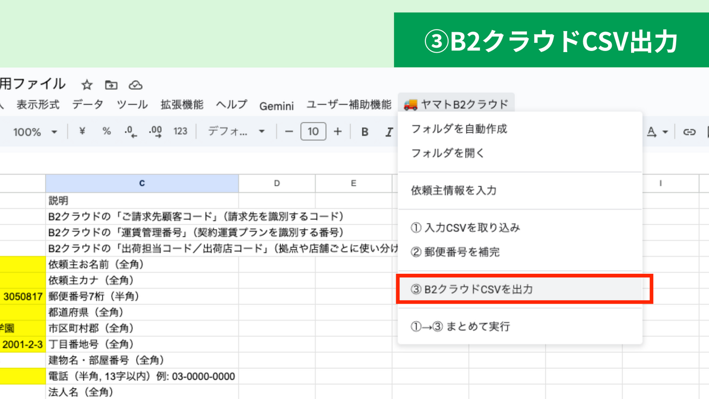Image resolution: width=709 pixels, height=399 pixels.
Task: Click the cell 依頼主お名前（全角）
Action: 142,264
